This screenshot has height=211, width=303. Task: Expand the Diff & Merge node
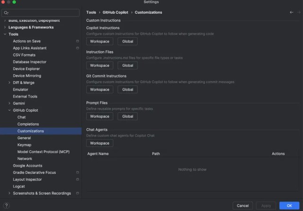coord(9,83)
